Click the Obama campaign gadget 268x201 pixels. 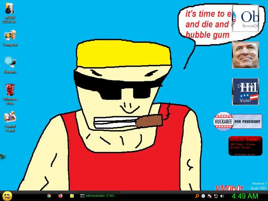(245, 18)
